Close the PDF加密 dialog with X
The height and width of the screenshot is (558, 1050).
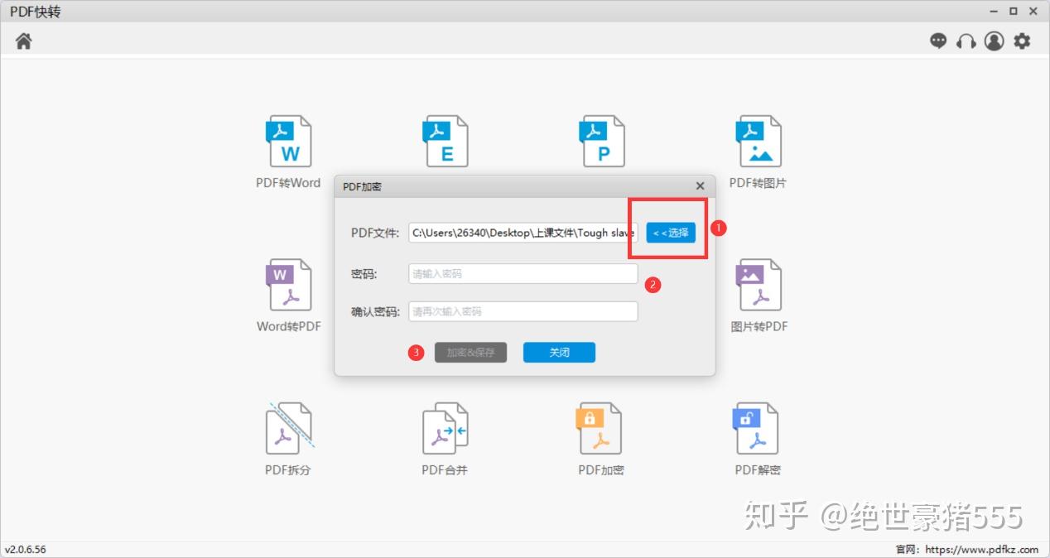point(700,186)
